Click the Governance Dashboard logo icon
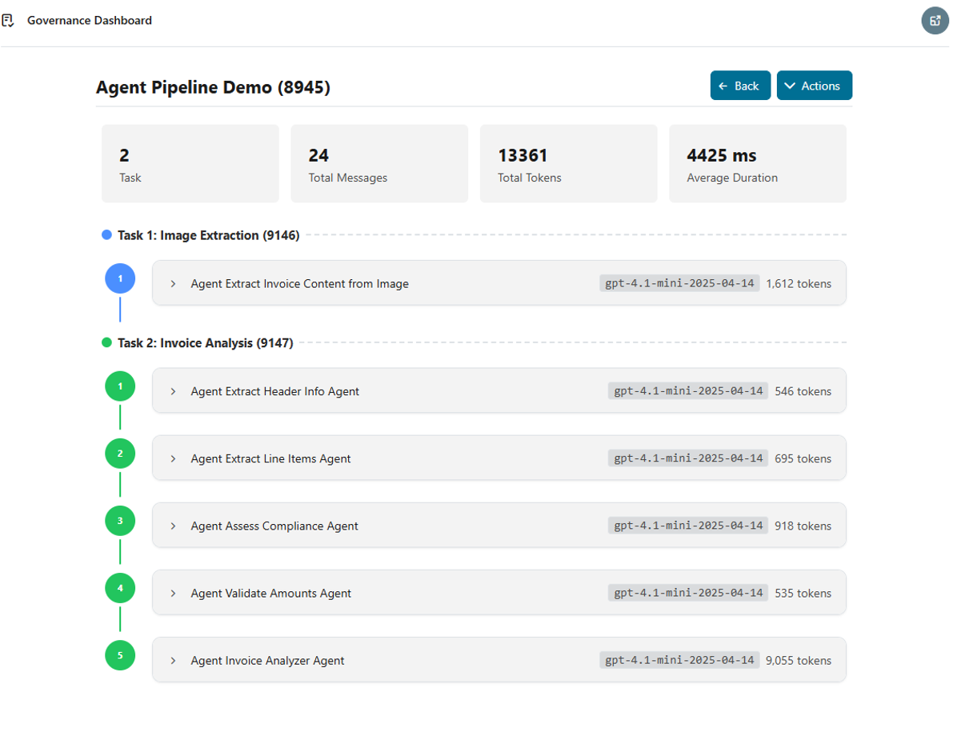The width and height of the screenshot is (961, 736). pyautogui.click(x=8, y=21)
